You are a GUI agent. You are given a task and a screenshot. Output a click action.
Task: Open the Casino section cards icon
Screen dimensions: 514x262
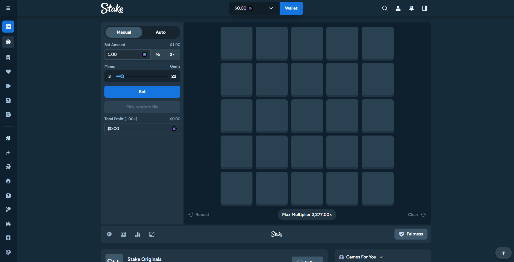coord(8,27)
